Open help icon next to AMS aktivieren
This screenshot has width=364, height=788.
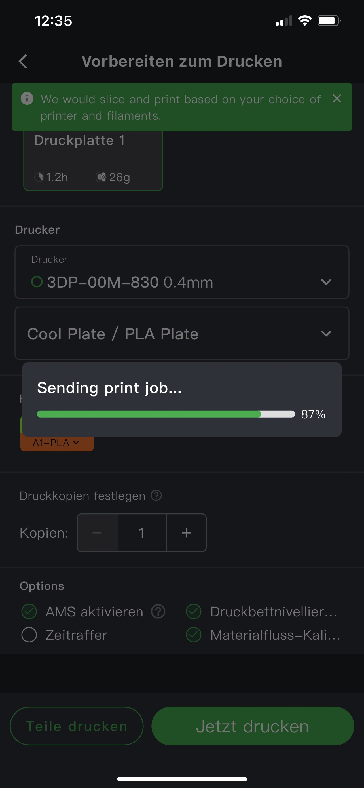tap(158, 612)
